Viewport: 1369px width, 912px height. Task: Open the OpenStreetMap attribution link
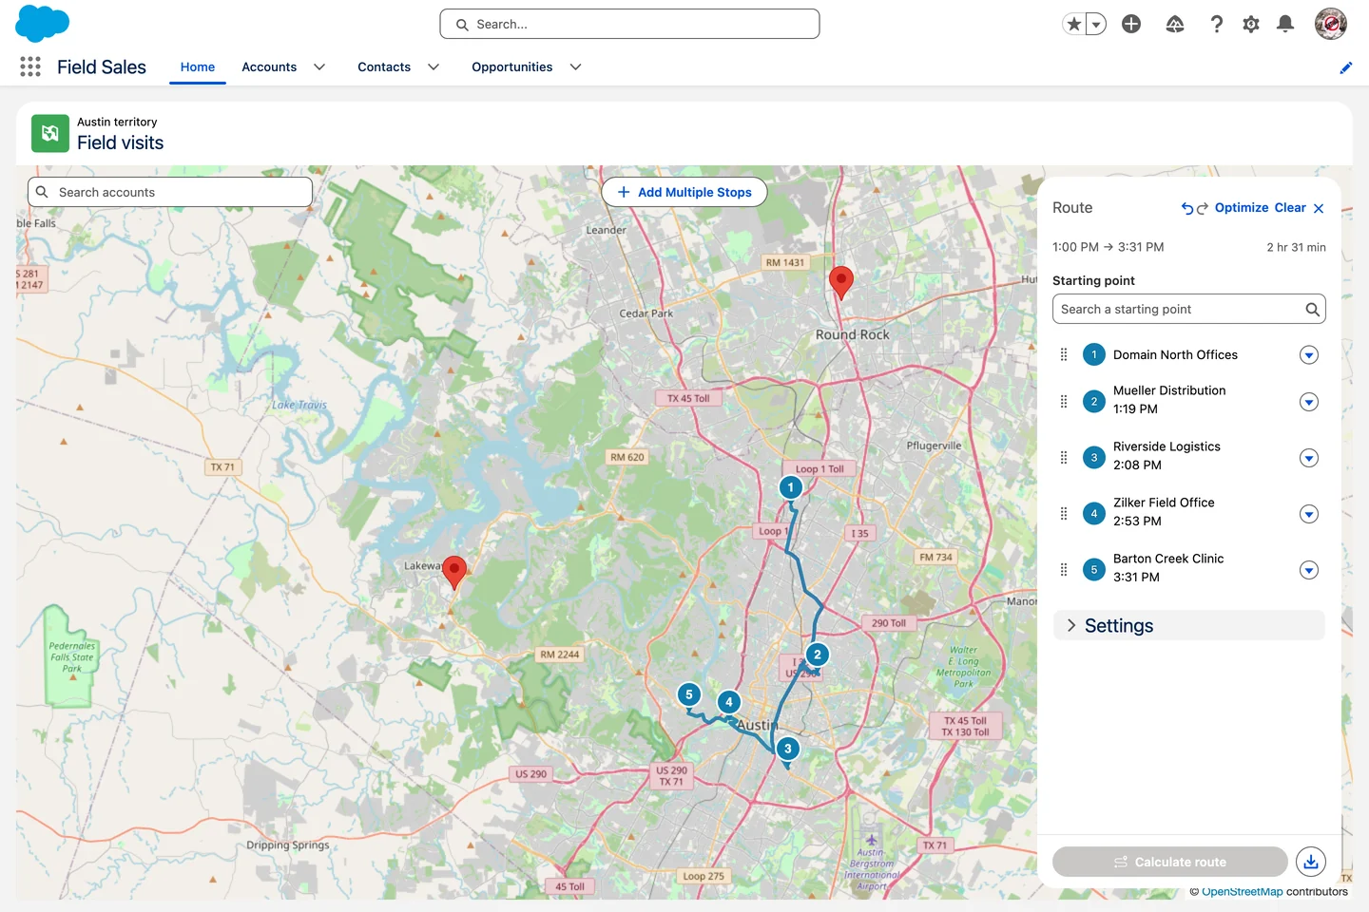coord(1242,891)
